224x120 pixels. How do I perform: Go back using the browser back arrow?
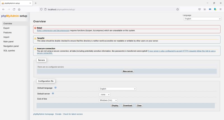point(3,10)
